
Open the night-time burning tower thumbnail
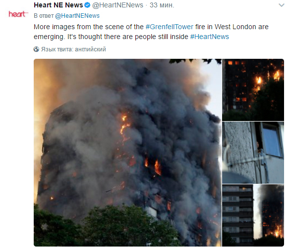click(253, 90)
